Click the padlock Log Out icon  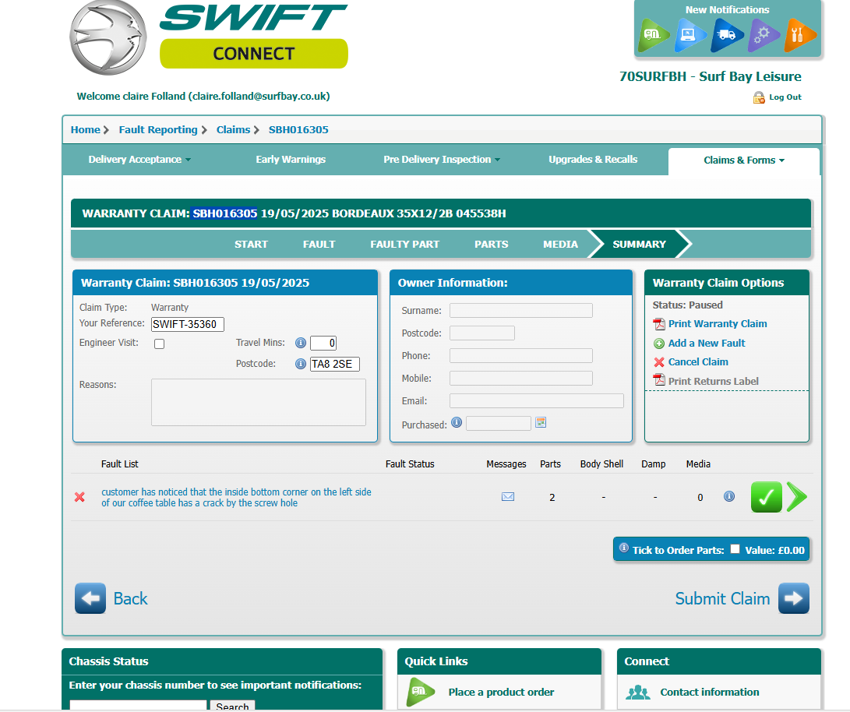pos(758,97)
